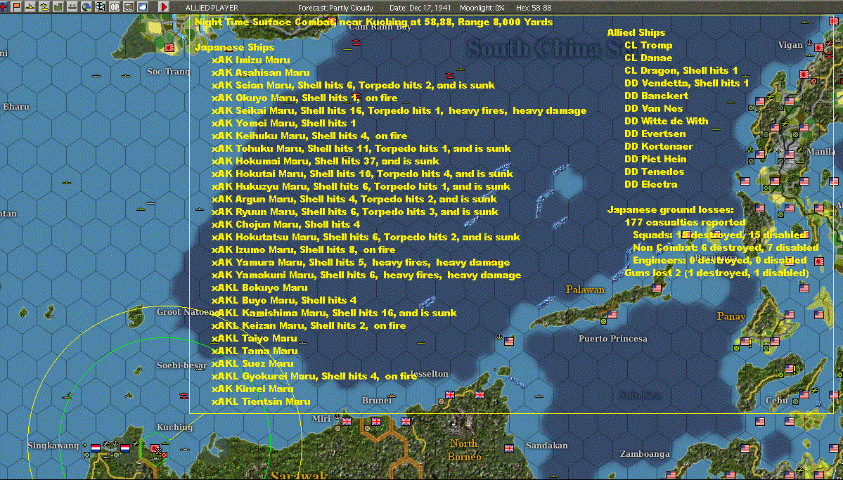Click the Singkawang map label

[x=53, y=446]
